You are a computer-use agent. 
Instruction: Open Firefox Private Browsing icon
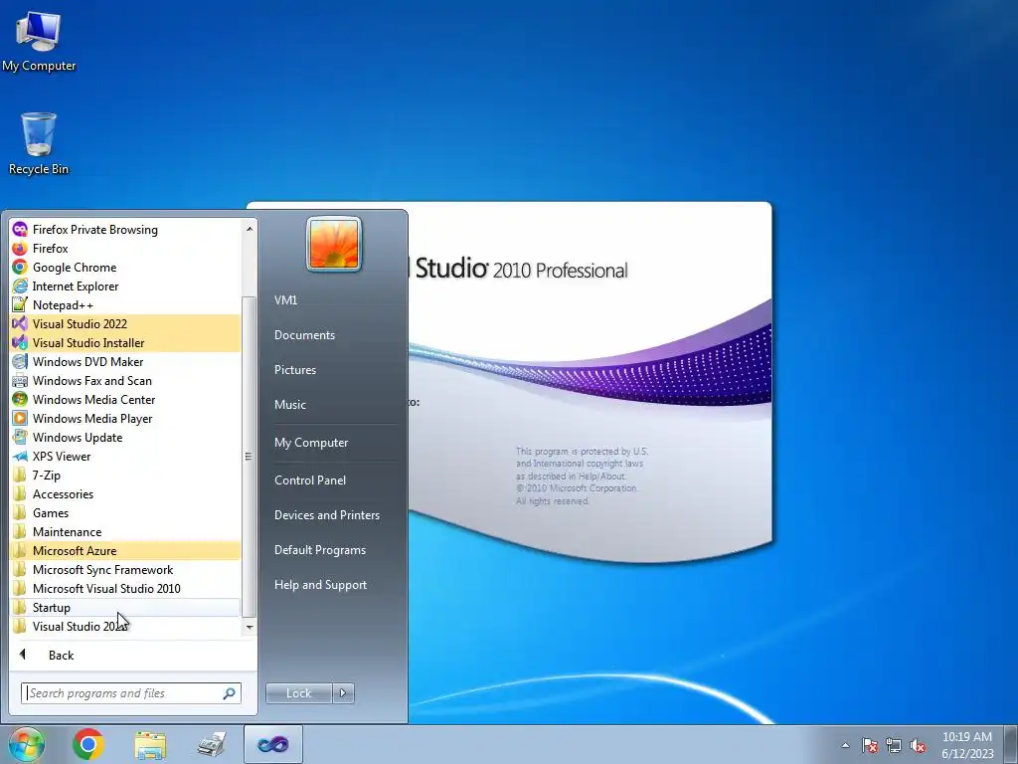pos(20,230)
